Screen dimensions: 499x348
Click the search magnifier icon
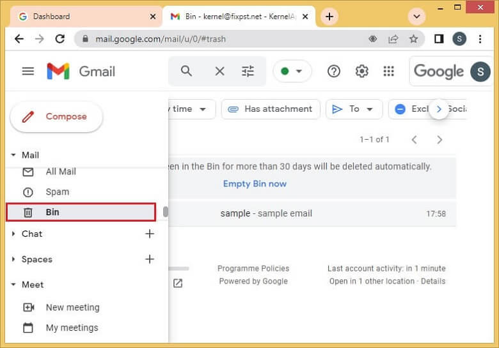pos(187,71)
